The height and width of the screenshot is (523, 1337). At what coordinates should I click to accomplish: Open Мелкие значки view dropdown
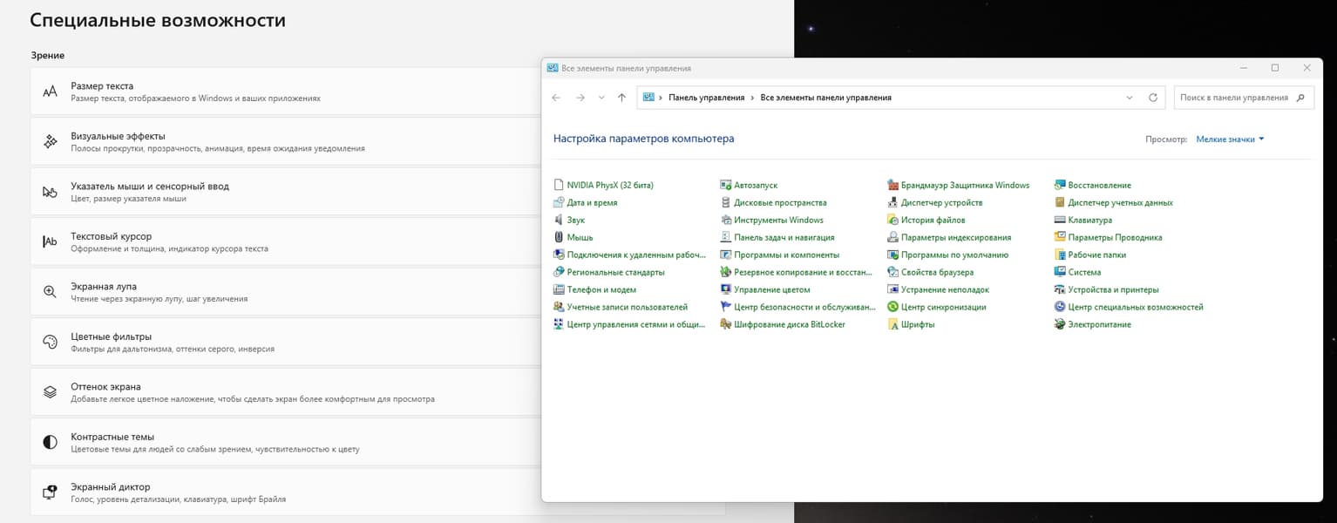(1230, 139)
